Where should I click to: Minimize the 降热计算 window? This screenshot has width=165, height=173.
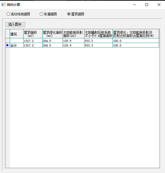pyautogui.click(x=134, y=5)
